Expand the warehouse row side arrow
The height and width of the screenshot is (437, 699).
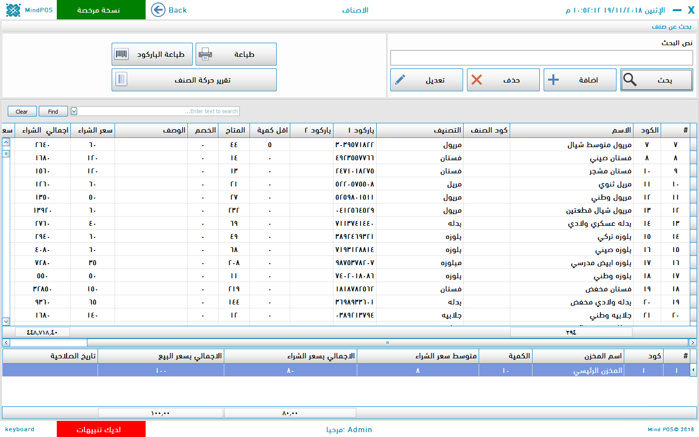click(x=693, y=370)
